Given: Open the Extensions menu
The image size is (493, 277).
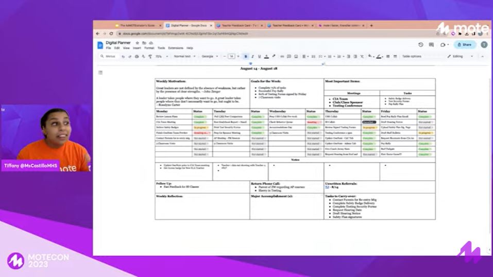Looking at the screenshot, I should 176,48.
